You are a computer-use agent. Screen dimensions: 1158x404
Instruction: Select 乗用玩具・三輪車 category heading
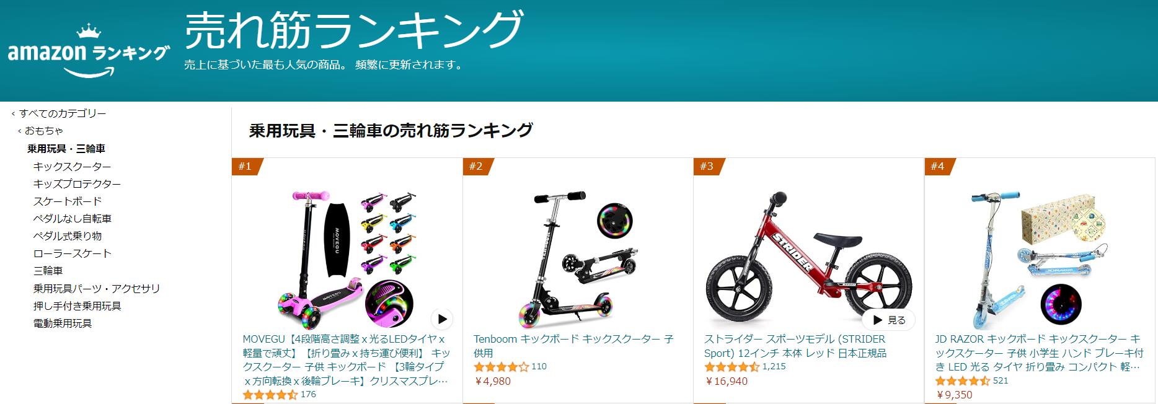(66, 149)
